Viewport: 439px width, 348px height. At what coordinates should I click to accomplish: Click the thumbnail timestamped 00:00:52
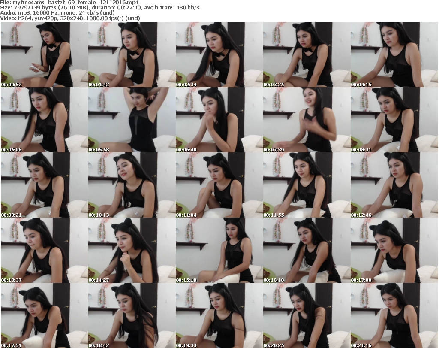coord(44,54)
